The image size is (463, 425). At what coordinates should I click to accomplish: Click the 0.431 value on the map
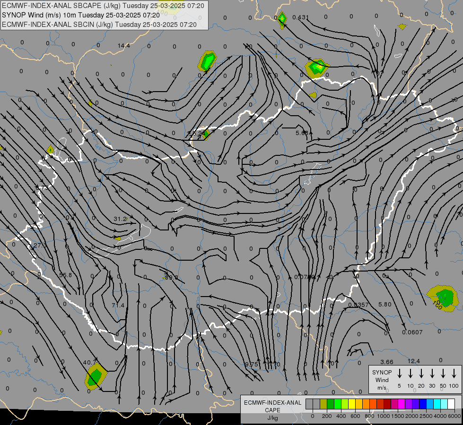coord(300,17)
